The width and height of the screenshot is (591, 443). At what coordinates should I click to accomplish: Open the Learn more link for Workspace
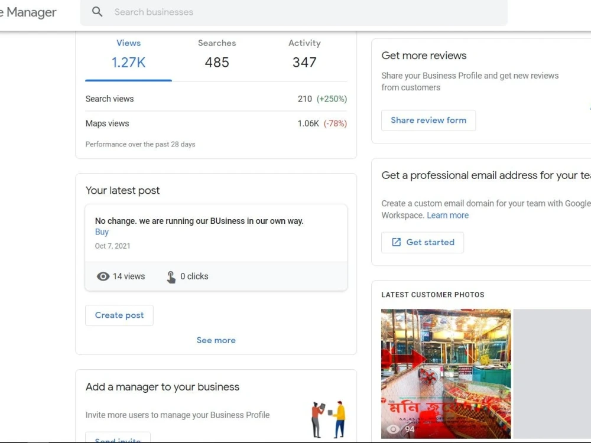tap(448, 216)
